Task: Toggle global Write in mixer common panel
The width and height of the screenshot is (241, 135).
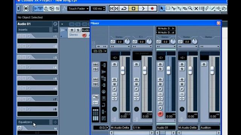Action: coord(95,84)
